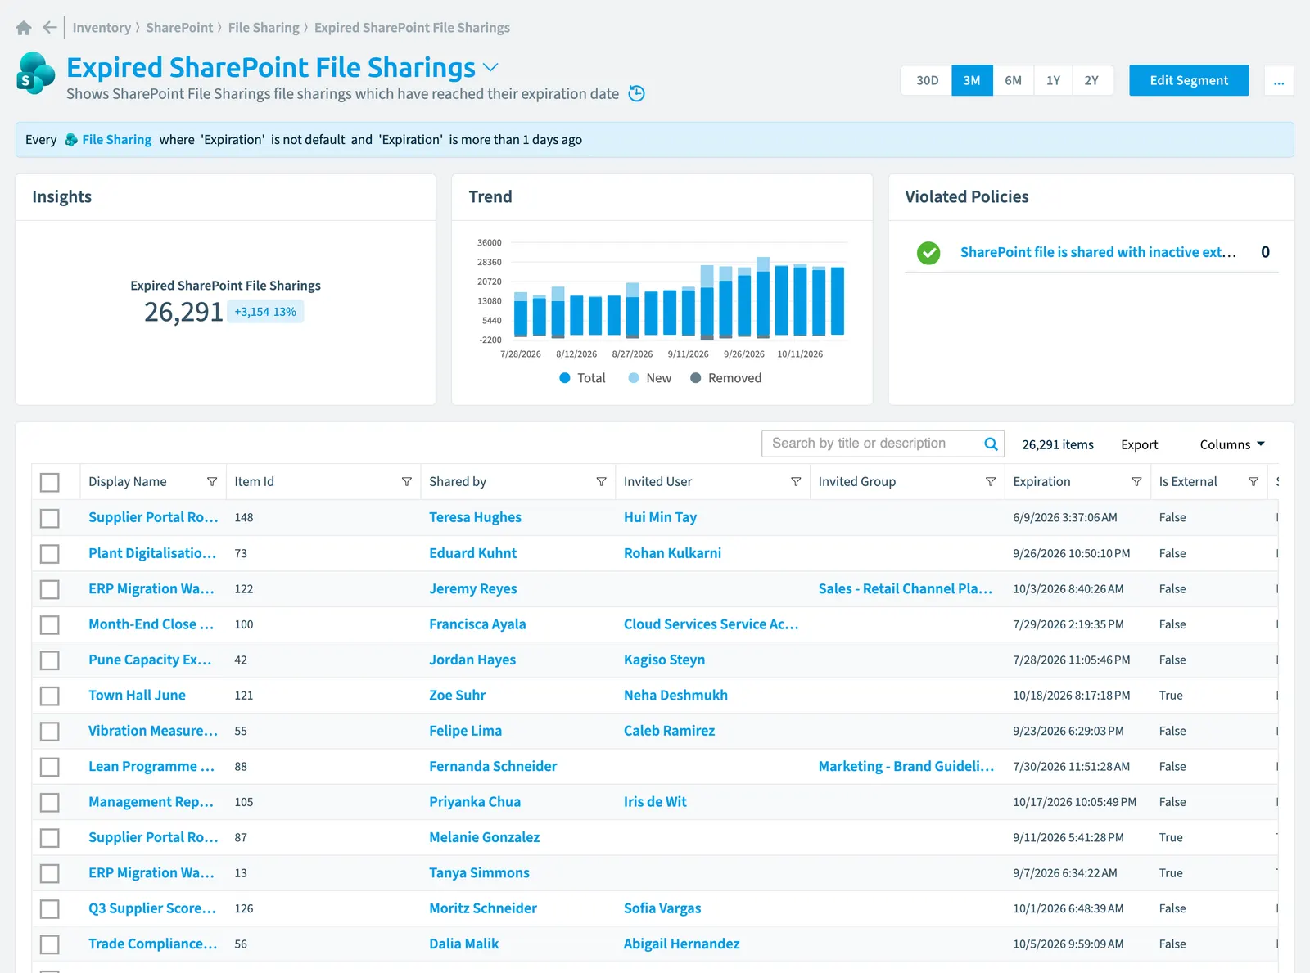Screen dimensions: 1310x973
Task: Expand the page title dropdown chevron
Action: 490,67
